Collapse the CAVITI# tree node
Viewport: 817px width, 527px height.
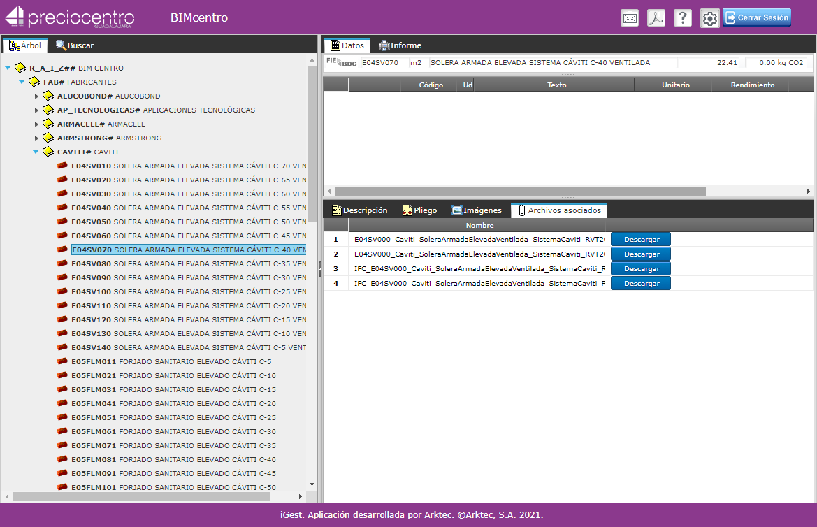pyautogui.click(x=36, y=152)
